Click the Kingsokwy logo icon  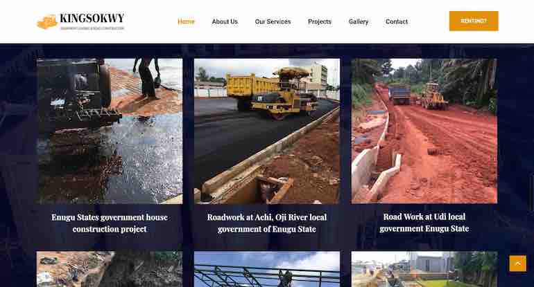(47, 22)
